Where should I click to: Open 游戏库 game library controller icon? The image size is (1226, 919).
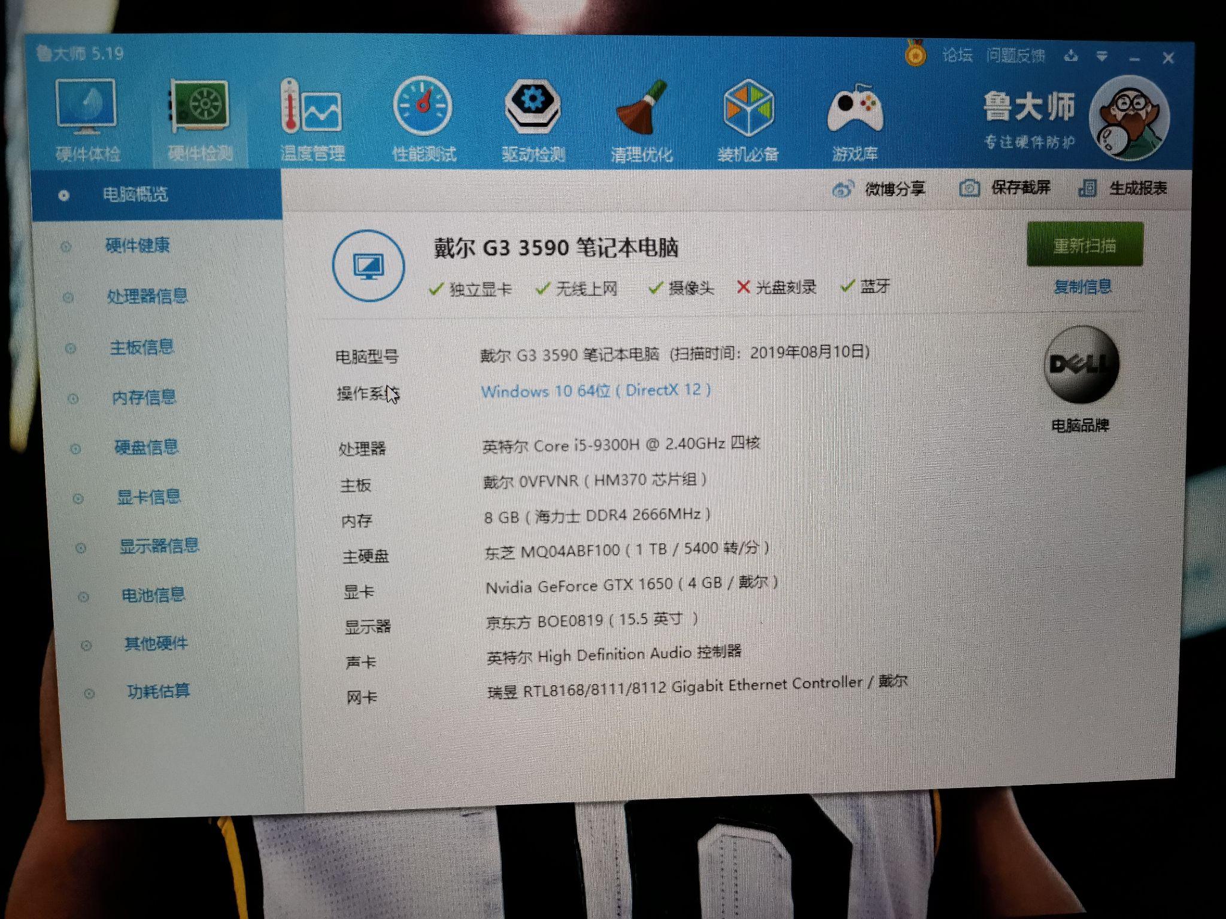coord(855,123)
